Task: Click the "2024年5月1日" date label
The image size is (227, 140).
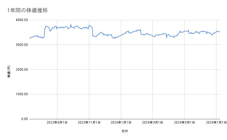Action: 185,123
